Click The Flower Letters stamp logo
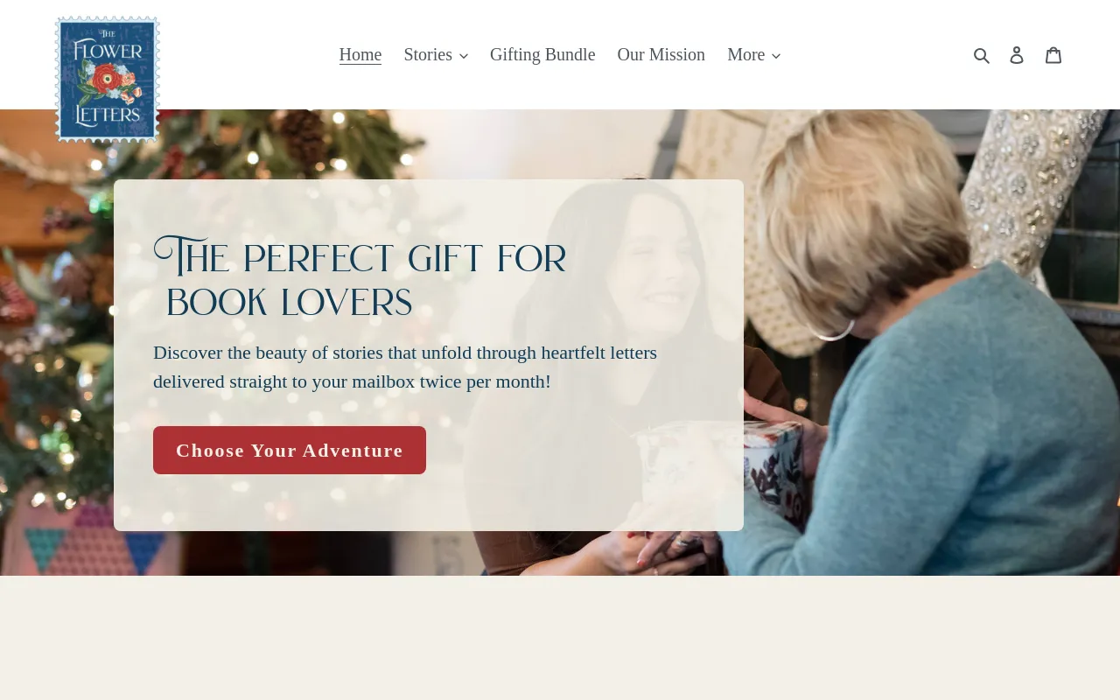1120x700 pixels. [x=107, y=79]
